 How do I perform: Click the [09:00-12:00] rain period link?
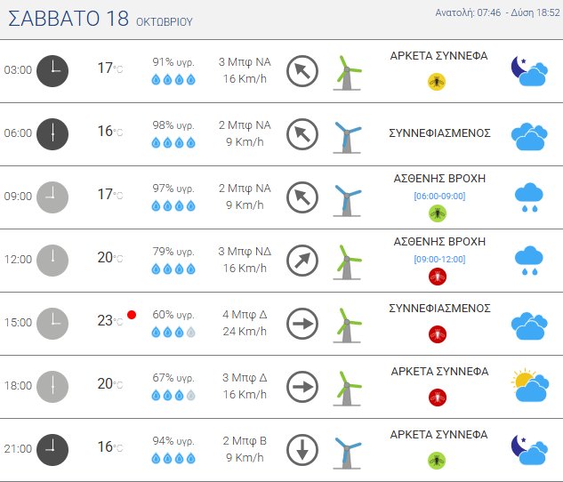point(439,259)
